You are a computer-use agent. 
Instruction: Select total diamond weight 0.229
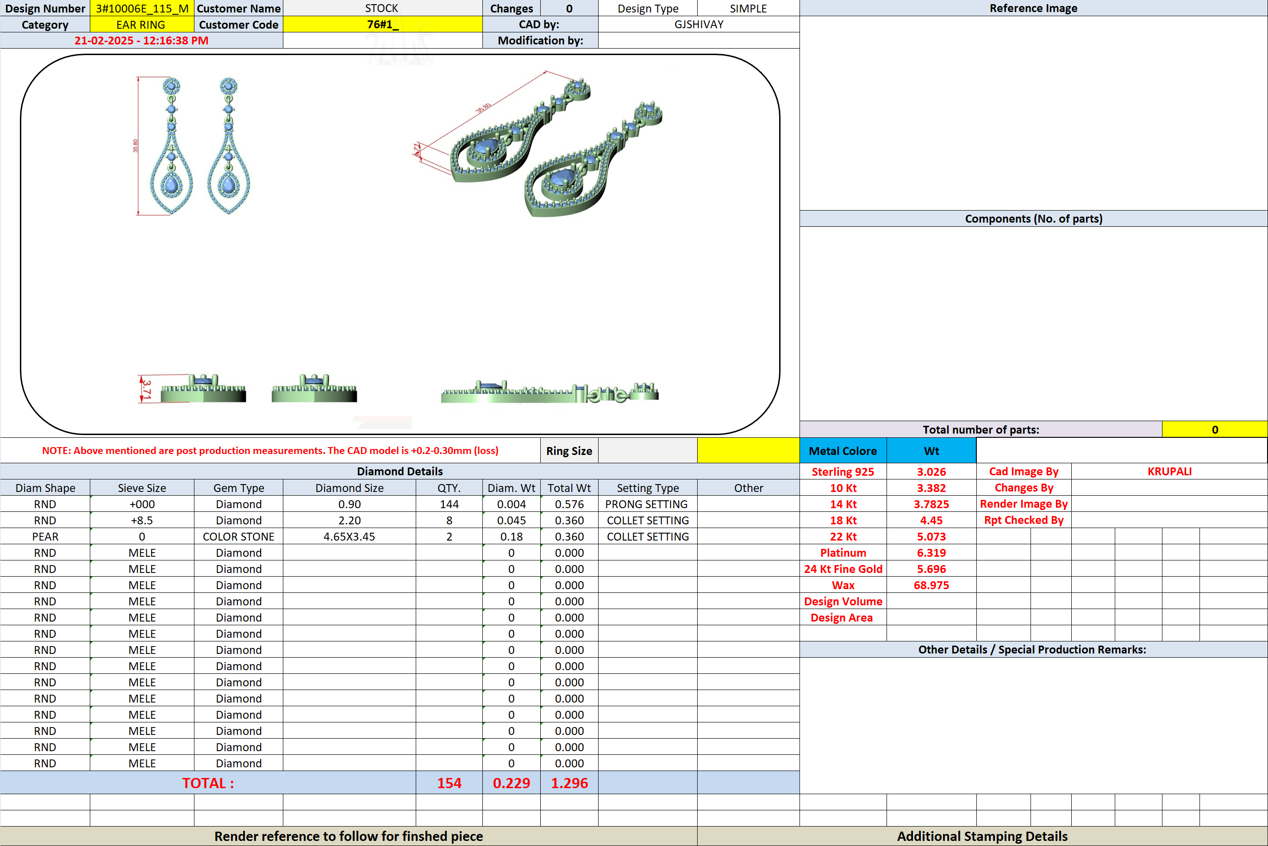pos(512,783)
